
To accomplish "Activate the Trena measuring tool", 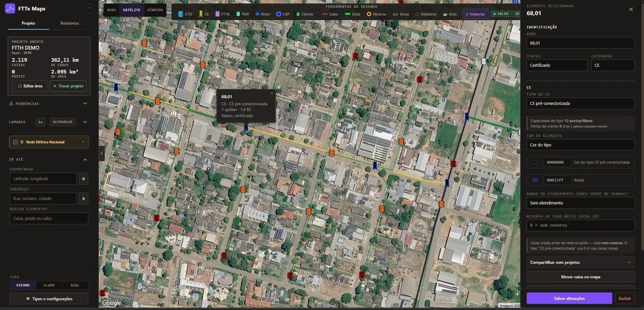I will pyautogui.click(x=401, y=14).
